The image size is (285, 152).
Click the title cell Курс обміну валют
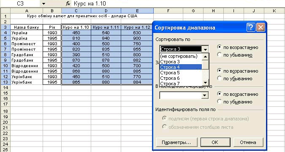pyautogui.click(x=82, y=16)
